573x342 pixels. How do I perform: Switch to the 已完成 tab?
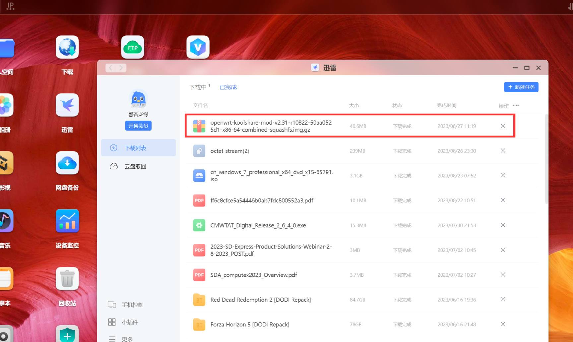tap(228, 87)
